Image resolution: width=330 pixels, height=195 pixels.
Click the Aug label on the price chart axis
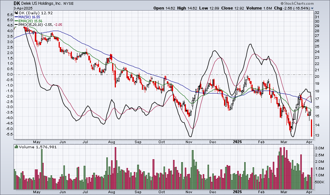pos(112,141)
